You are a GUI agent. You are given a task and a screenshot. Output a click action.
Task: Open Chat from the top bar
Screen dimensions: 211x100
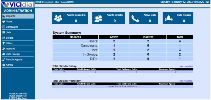[x=57, y=2]
